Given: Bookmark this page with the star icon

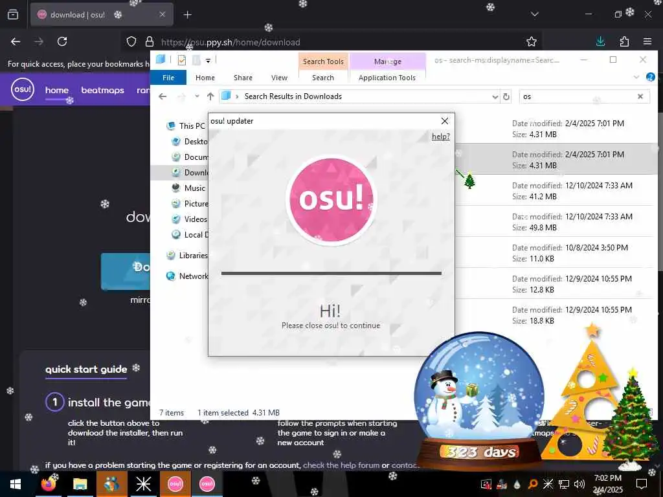Looking at the screenshot, I should pyautogui.click(x=532, y=41).
